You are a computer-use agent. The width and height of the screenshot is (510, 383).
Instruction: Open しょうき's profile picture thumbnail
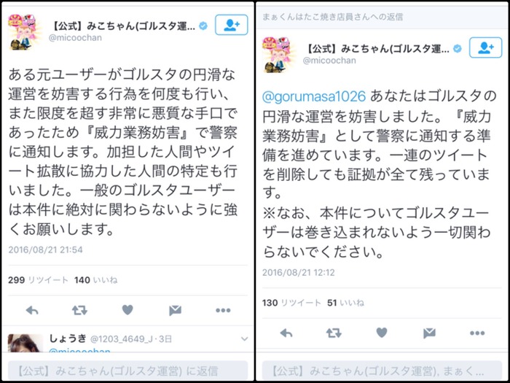point(25,343)
